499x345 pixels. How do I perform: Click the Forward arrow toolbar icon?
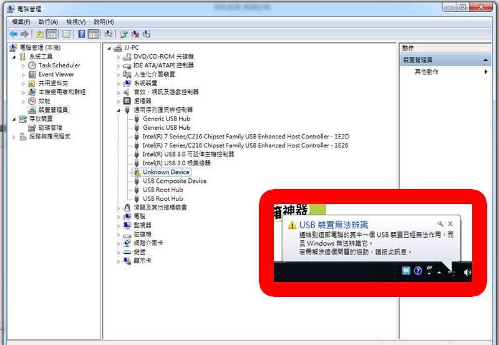[24, 34]
